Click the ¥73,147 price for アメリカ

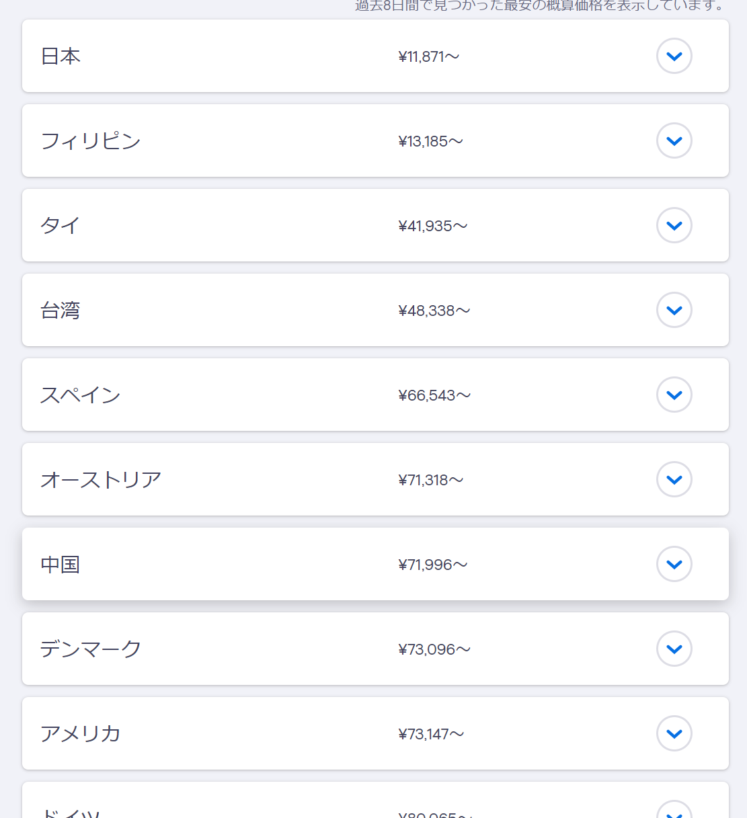pos(431,734)
